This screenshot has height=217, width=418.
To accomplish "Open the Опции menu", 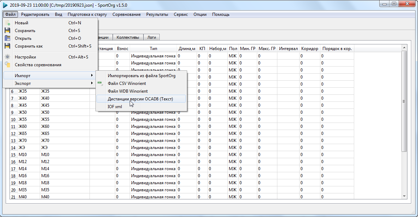I will pos(200,14).
